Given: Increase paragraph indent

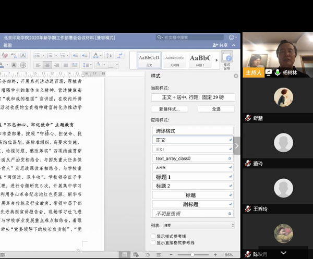Looking at the screenshot, I should (85, 55).
